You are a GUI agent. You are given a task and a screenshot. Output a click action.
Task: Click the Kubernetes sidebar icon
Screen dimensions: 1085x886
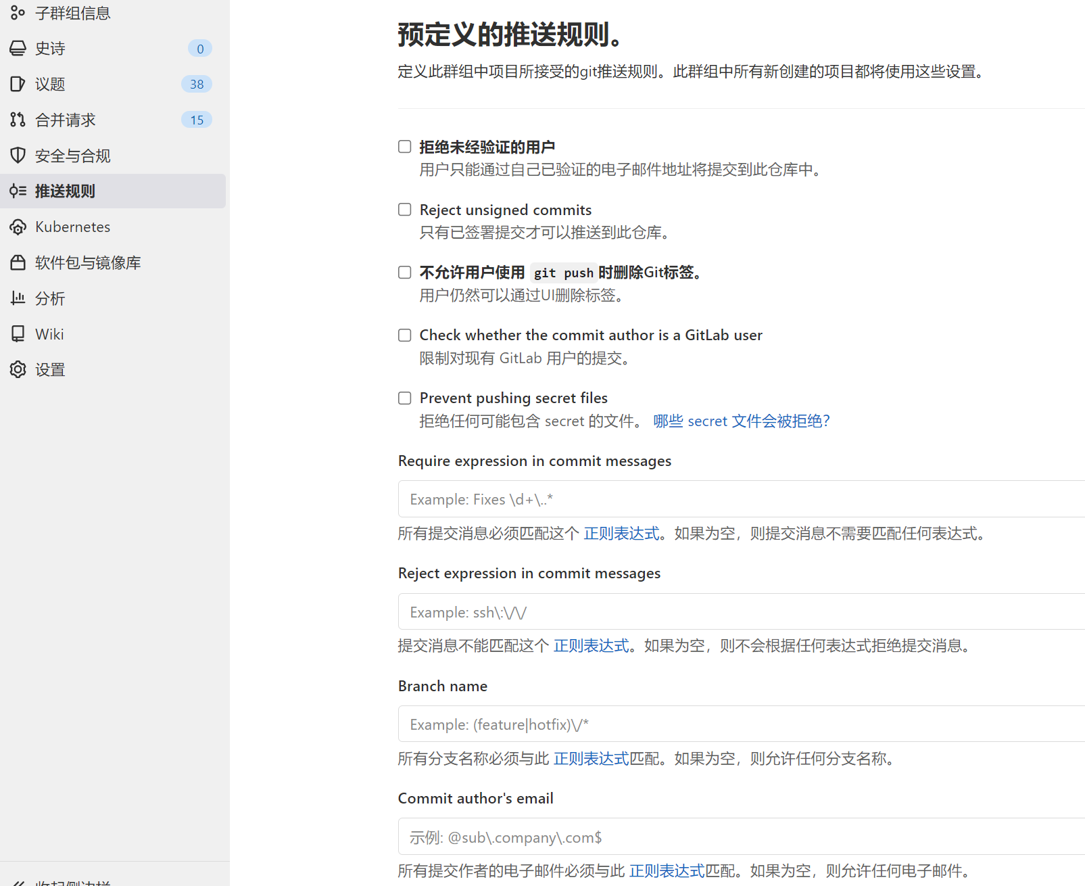coord(18,227)
